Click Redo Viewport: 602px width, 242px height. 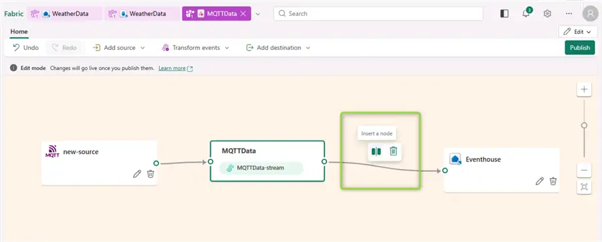64,48
